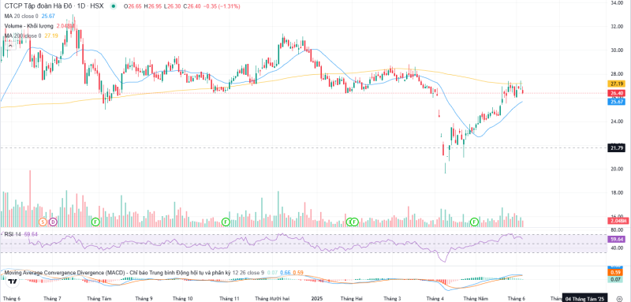The image size is (631, 302).
Task: Click the 34.00 price axis label
Action: point(617,3)
